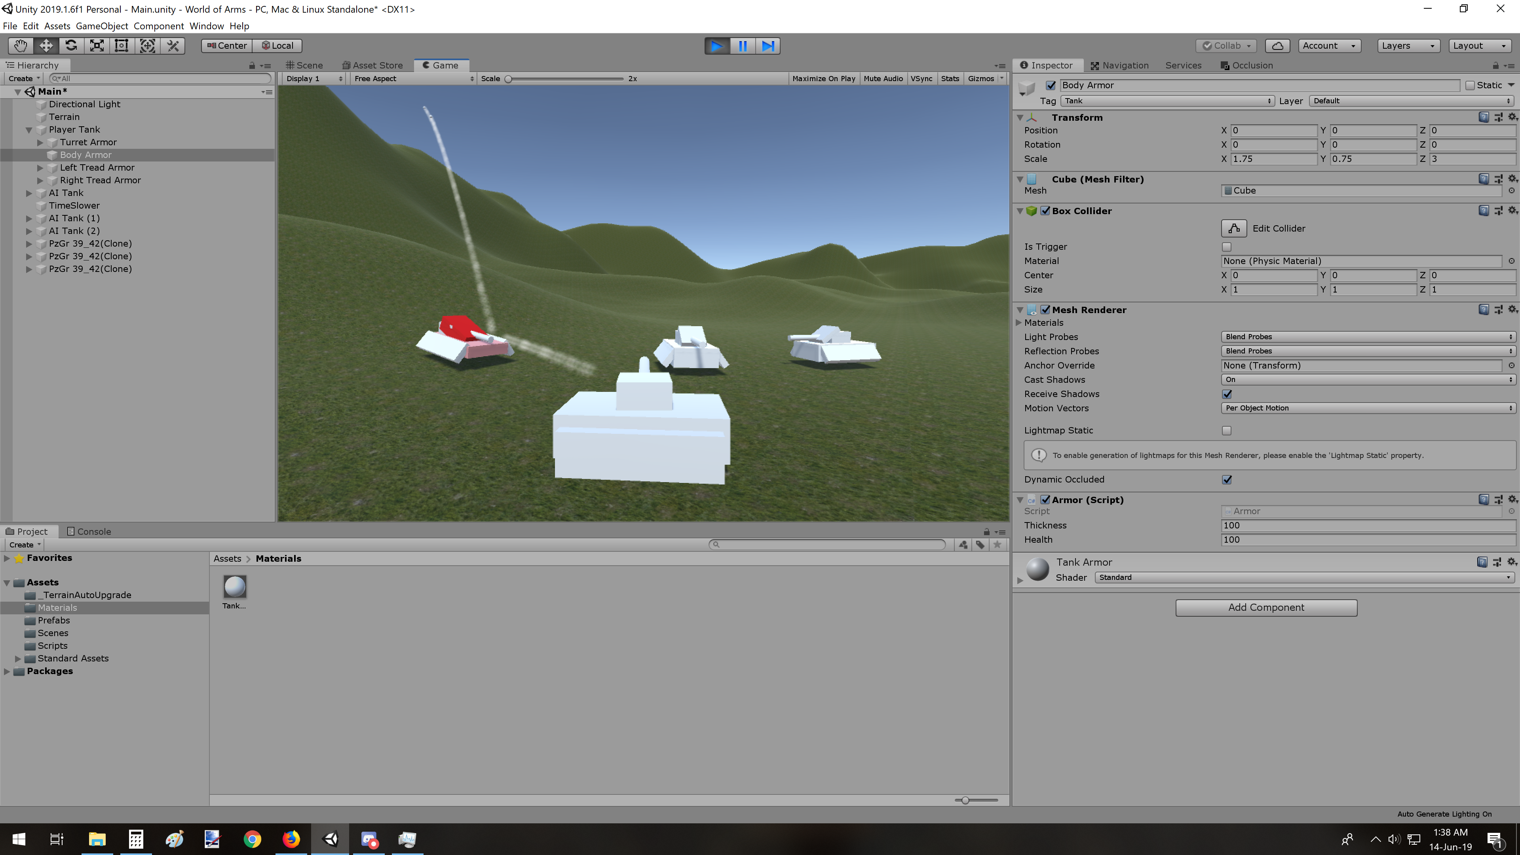Image resolution: width=1520 pixels, height=855 pixels.
Task: Open the Layer dropdown
Action: 1412,101
